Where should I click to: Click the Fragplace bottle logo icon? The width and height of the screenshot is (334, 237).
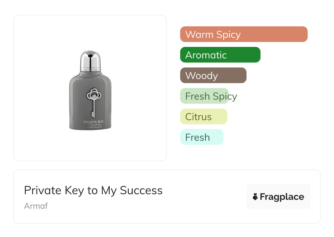pos(255,197)
